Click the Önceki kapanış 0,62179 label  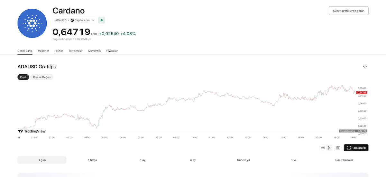click(353, 131)
